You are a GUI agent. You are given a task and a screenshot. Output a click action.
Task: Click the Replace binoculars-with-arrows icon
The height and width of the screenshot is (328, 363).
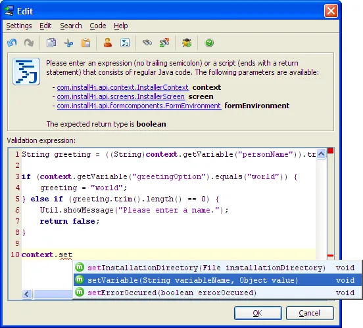pos(164,43)
